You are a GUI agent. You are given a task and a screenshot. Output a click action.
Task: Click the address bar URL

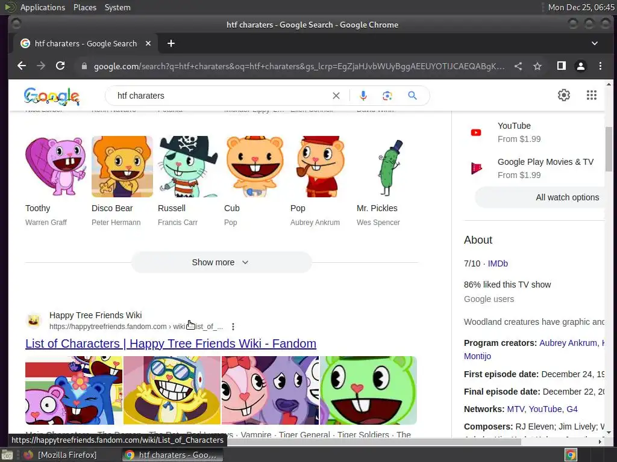tap(299, 66)
